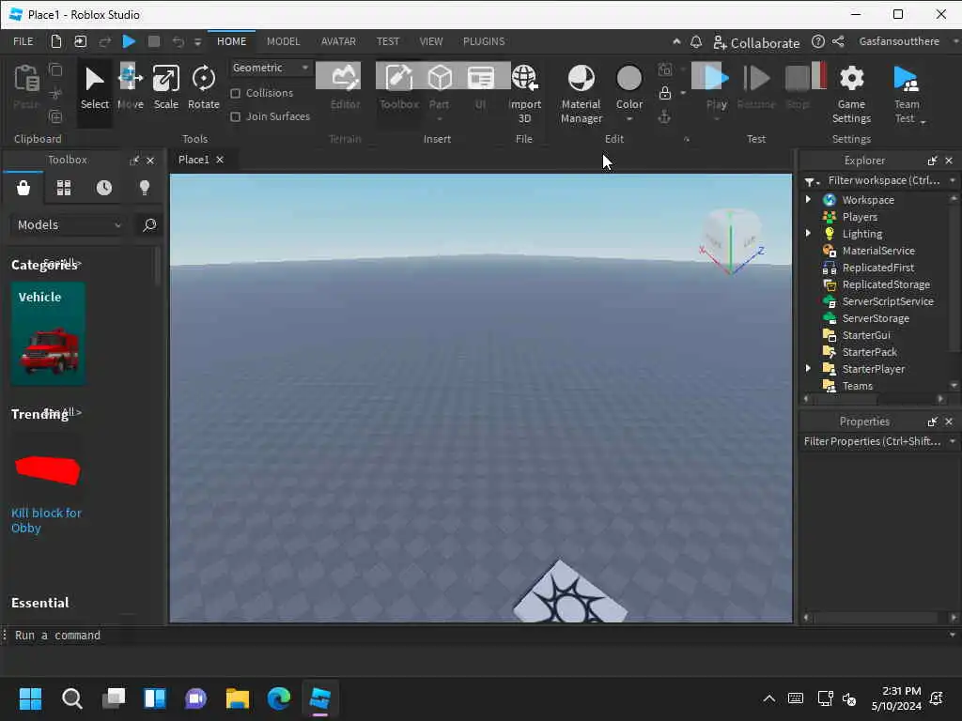Click the Resume test button
The image size is (962, 721).
(756, 87)
